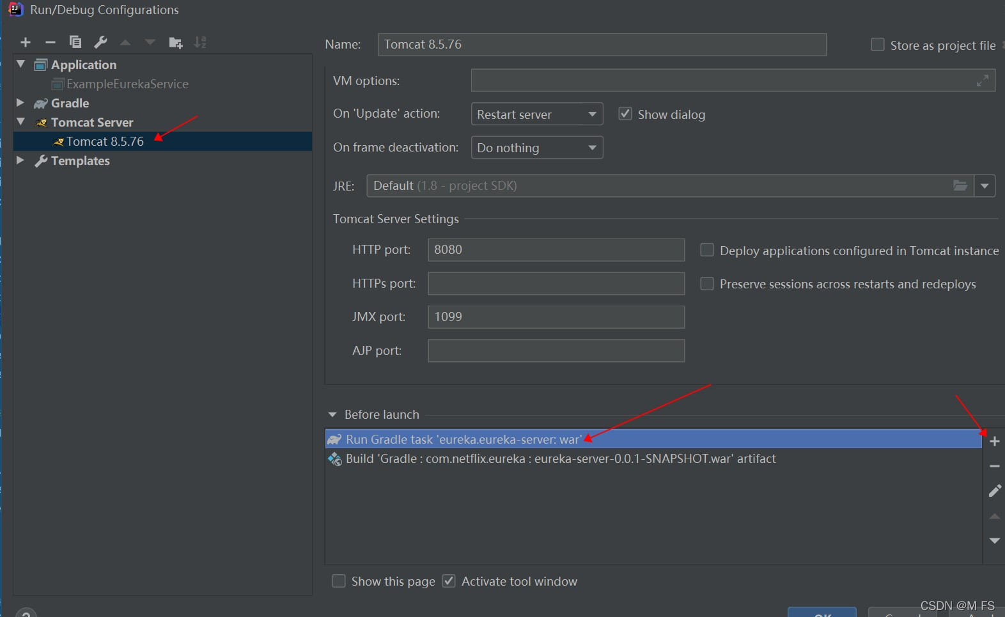Open On 'Update' action dropdown
The height and width of the screenshot is (617, 1005).
click(537, 114)
